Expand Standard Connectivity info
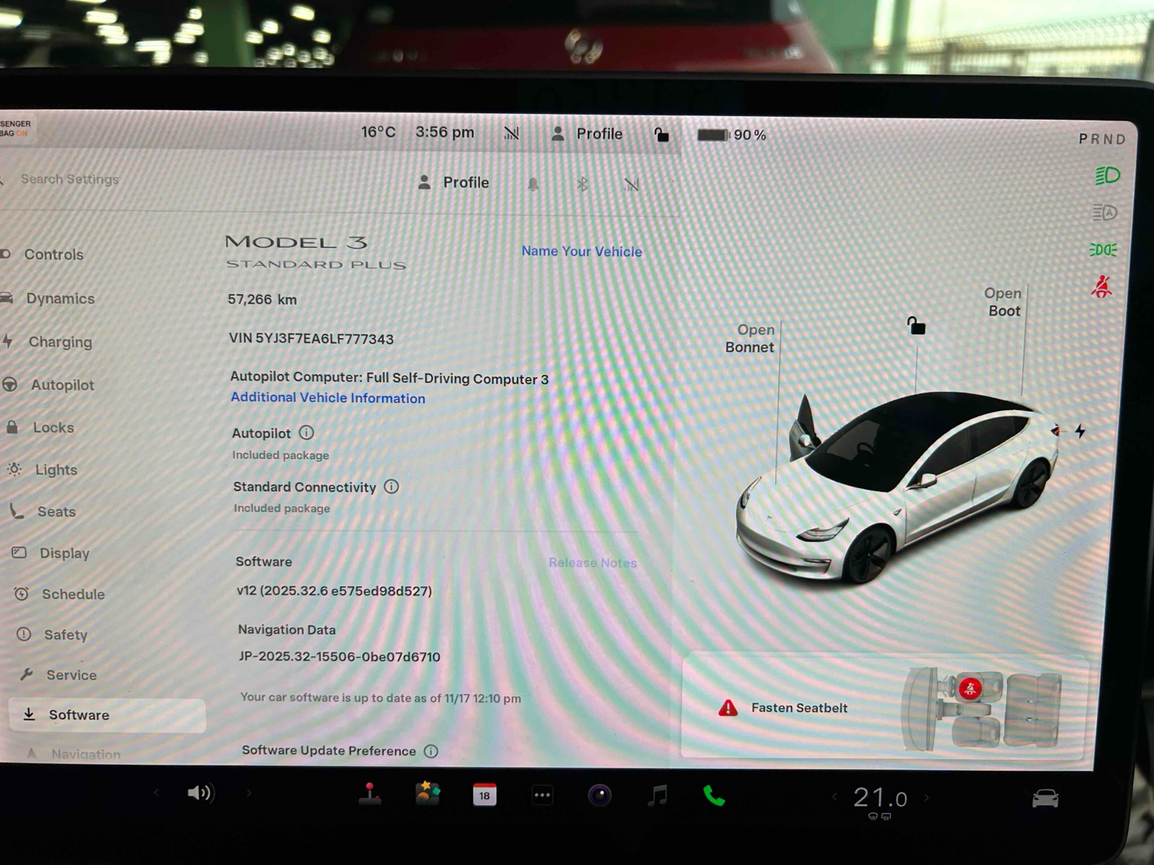This screenshot has width=1154, height=865. coord(391,487)
